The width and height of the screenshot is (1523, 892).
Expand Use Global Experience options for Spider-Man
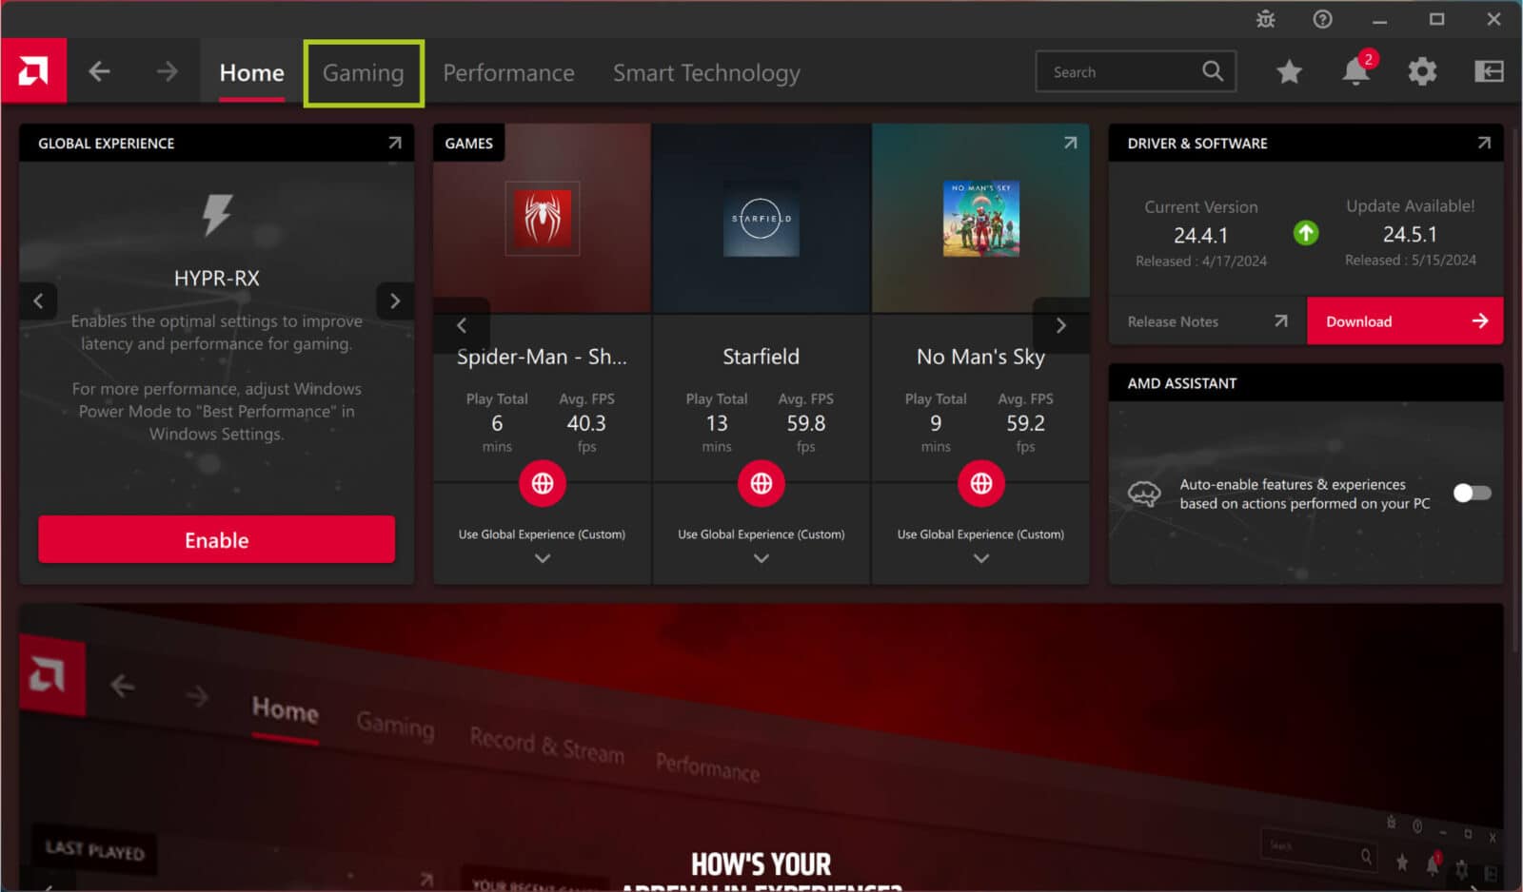tap(542, 558)
